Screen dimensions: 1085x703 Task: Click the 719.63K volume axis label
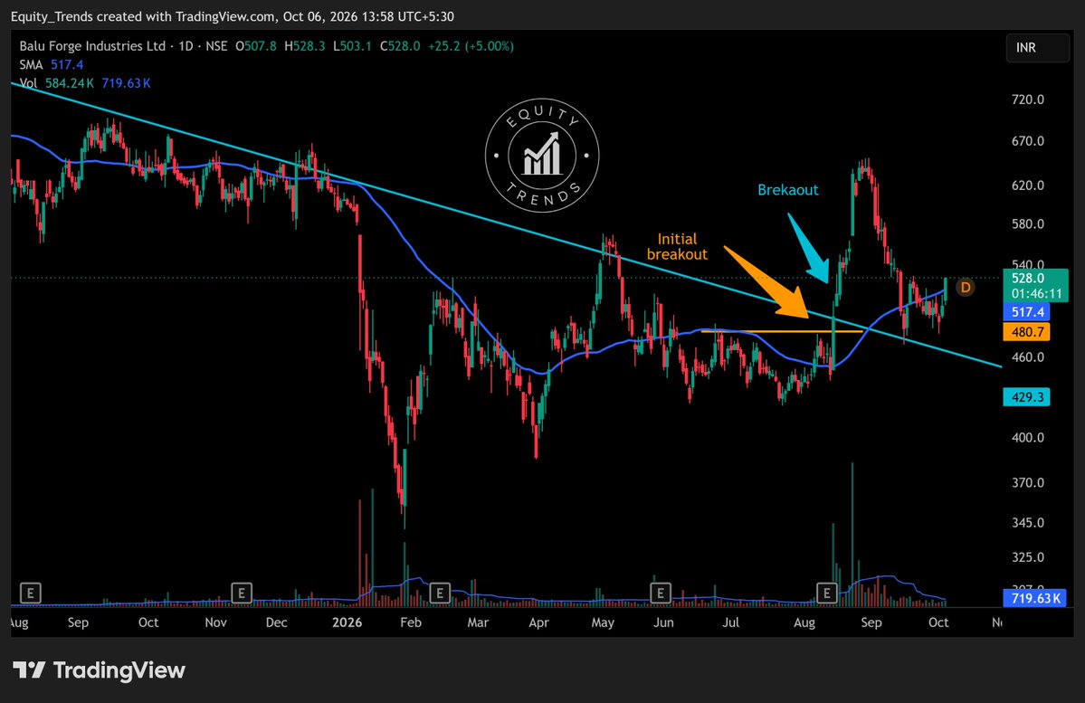1035,598
